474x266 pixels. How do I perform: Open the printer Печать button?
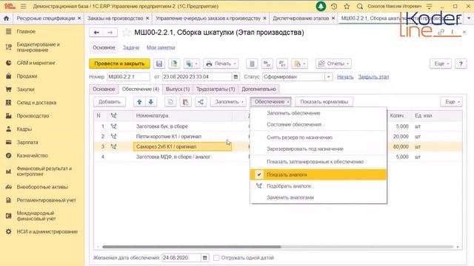coord(221,64)
